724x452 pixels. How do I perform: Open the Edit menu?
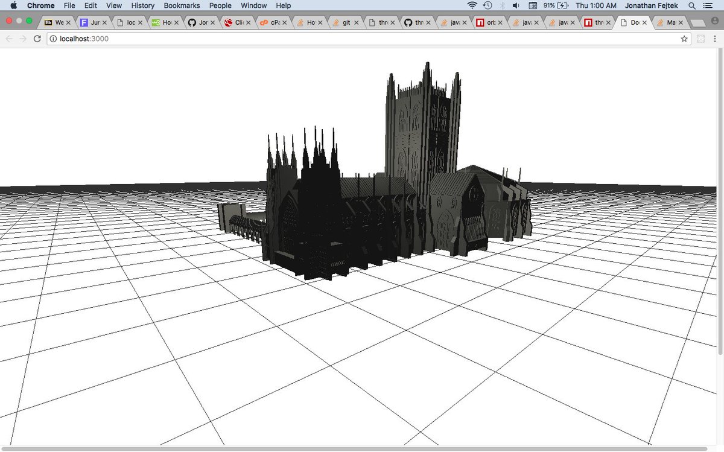point(91,5)
